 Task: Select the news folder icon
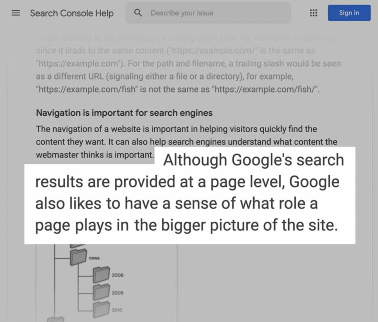pyautogui.click(x=78, y=257)
